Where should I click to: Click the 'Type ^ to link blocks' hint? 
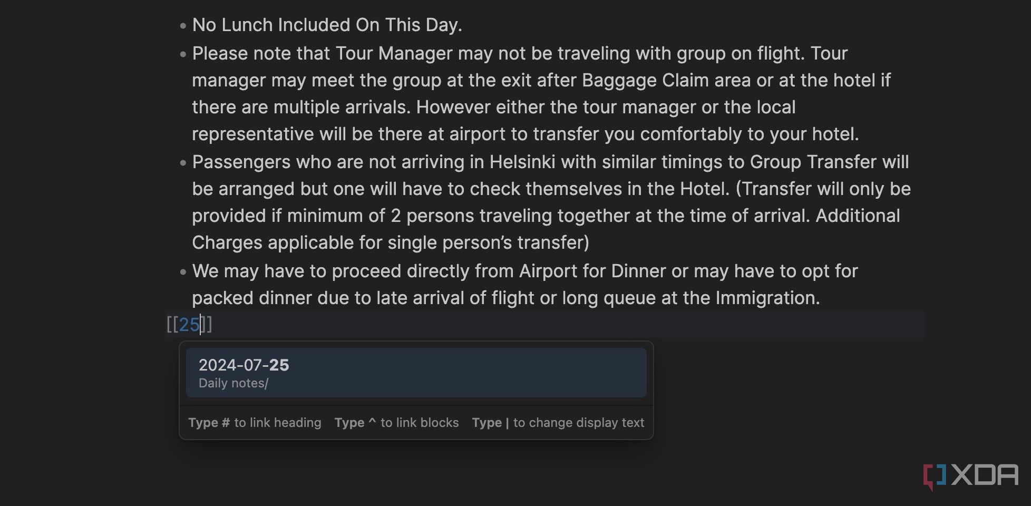[396, 423]
